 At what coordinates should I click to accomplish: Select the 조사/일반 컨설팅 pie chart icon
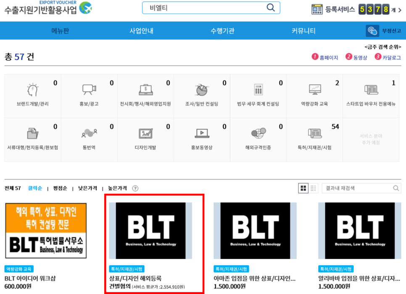[x=202, y=90]
